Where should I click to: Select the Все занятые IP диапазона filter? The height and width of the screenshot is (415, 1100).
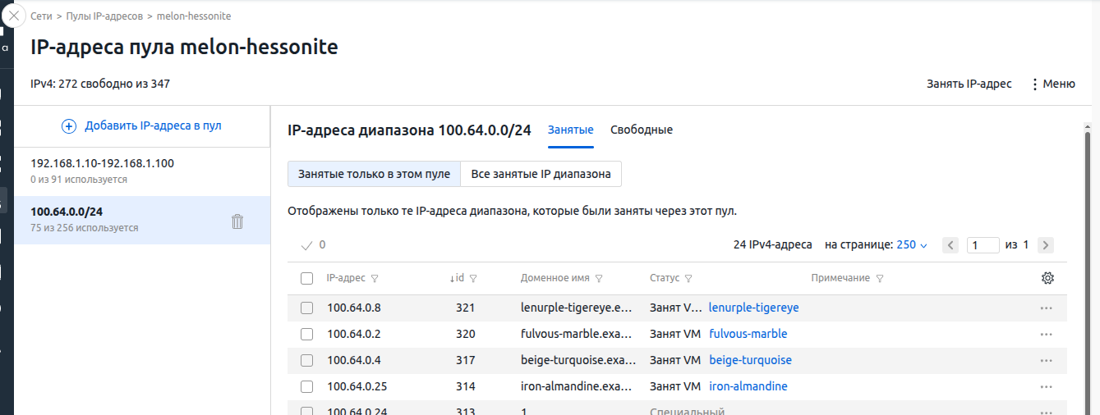[541, 175]
